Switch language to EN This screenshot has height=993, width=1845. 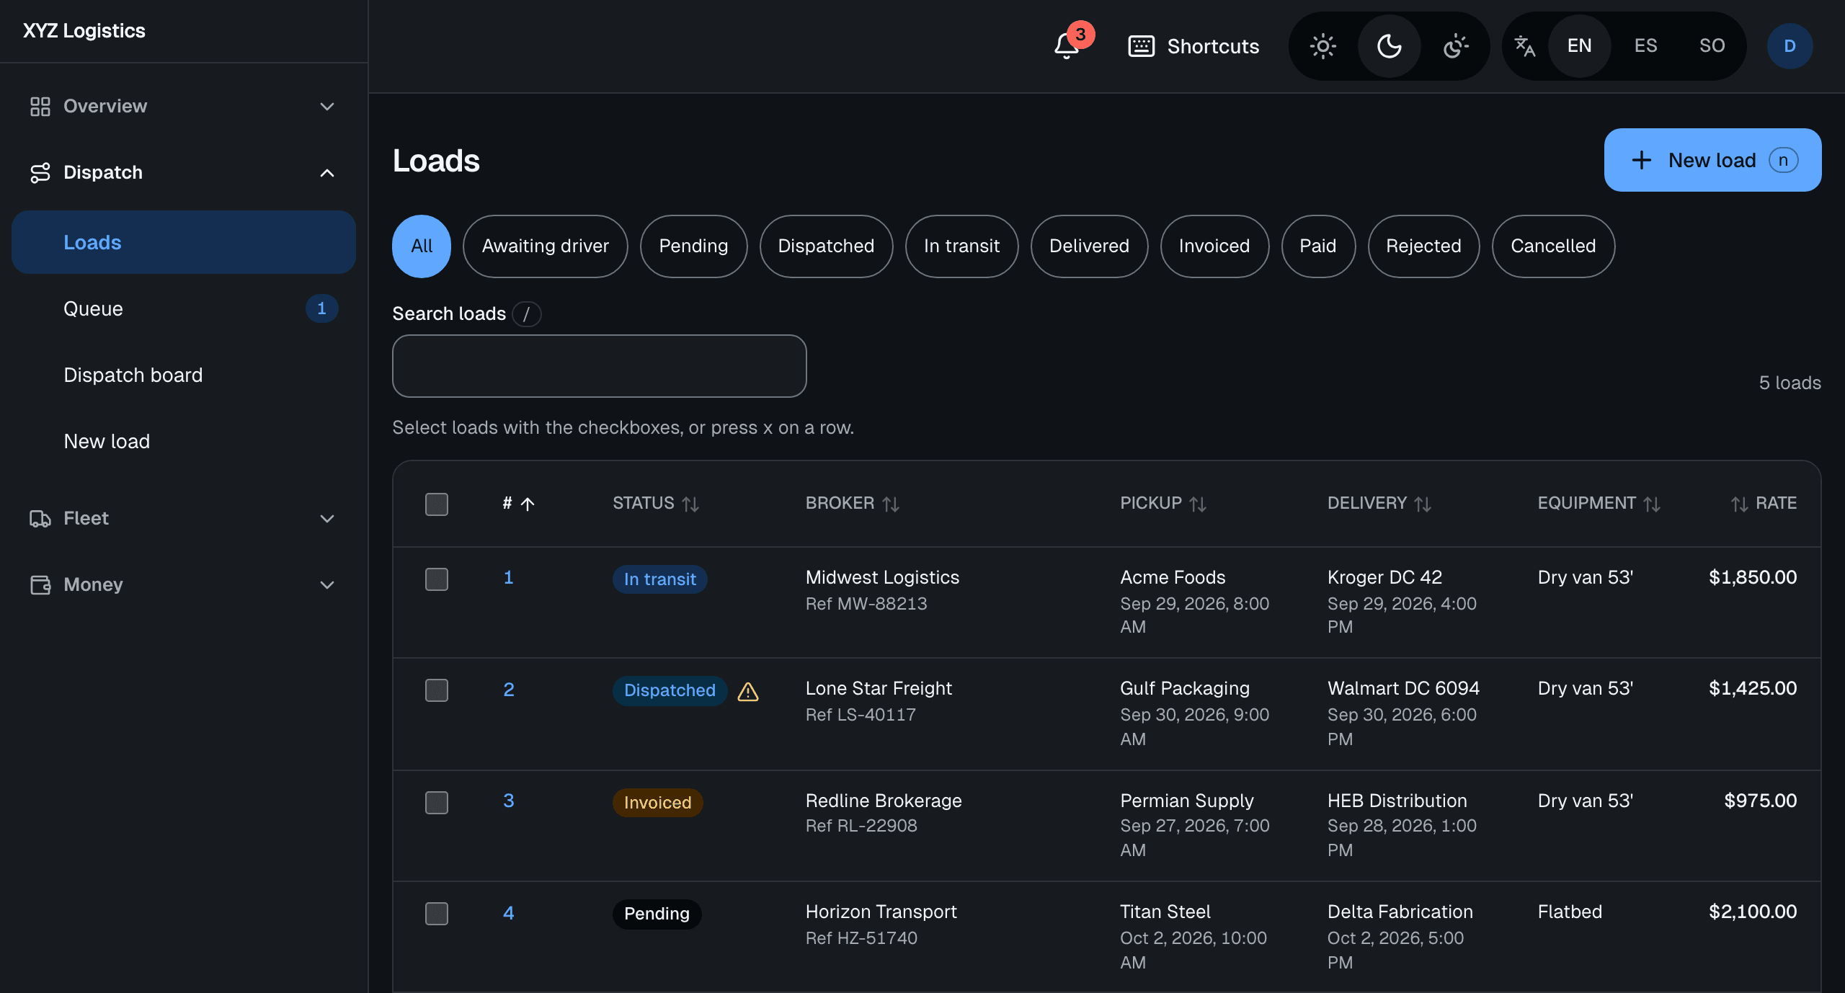1579,46
